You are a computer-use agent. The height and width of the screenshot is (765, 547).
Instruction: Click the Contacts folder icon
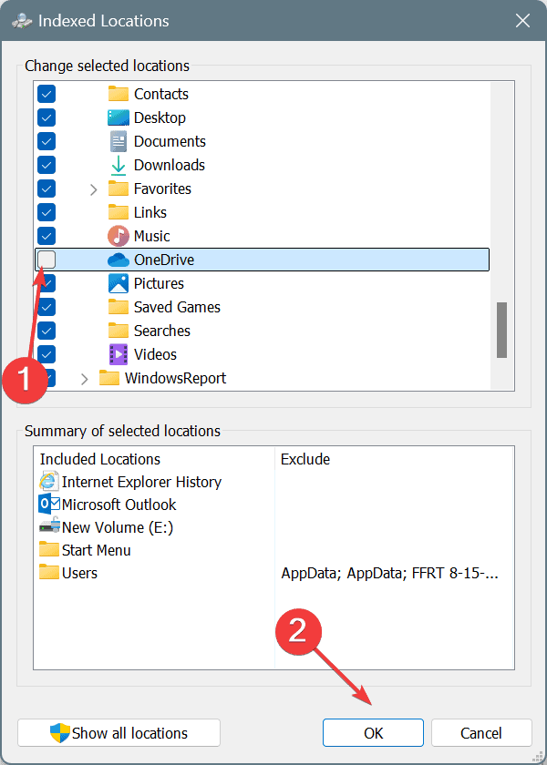pos(119,94)
